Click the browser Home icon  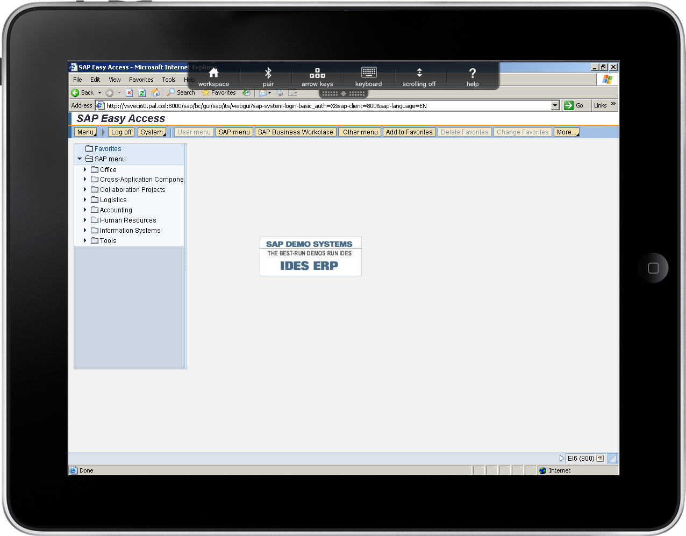tap(155, 92)
